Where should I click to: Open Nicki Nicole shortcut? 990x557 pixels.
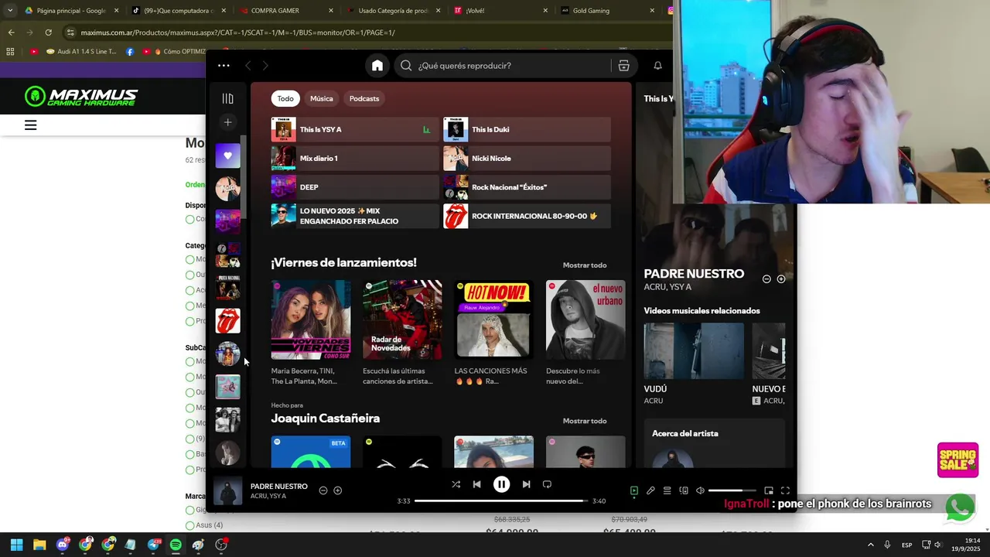click(527, 158)
